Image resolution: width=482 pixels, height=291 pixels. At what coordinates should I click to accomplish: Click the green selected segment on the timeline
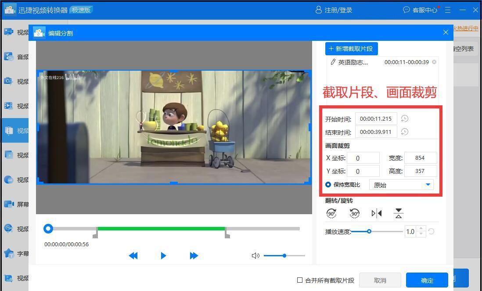(161, 229)
